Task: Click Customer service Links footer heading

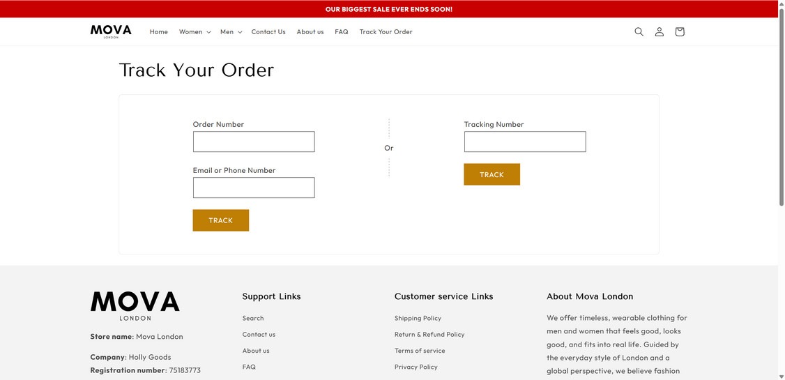Action: tap(443, 296)
